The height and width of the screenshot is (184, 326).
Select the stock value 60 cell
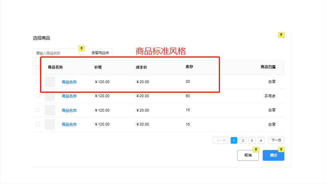[x=188, y=96]
